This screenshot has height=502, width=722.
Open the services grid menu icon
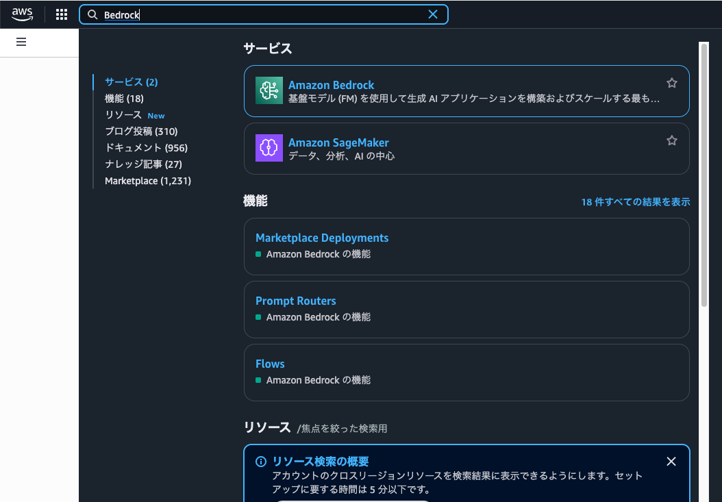pyautogui.click(x=62, y=14)
